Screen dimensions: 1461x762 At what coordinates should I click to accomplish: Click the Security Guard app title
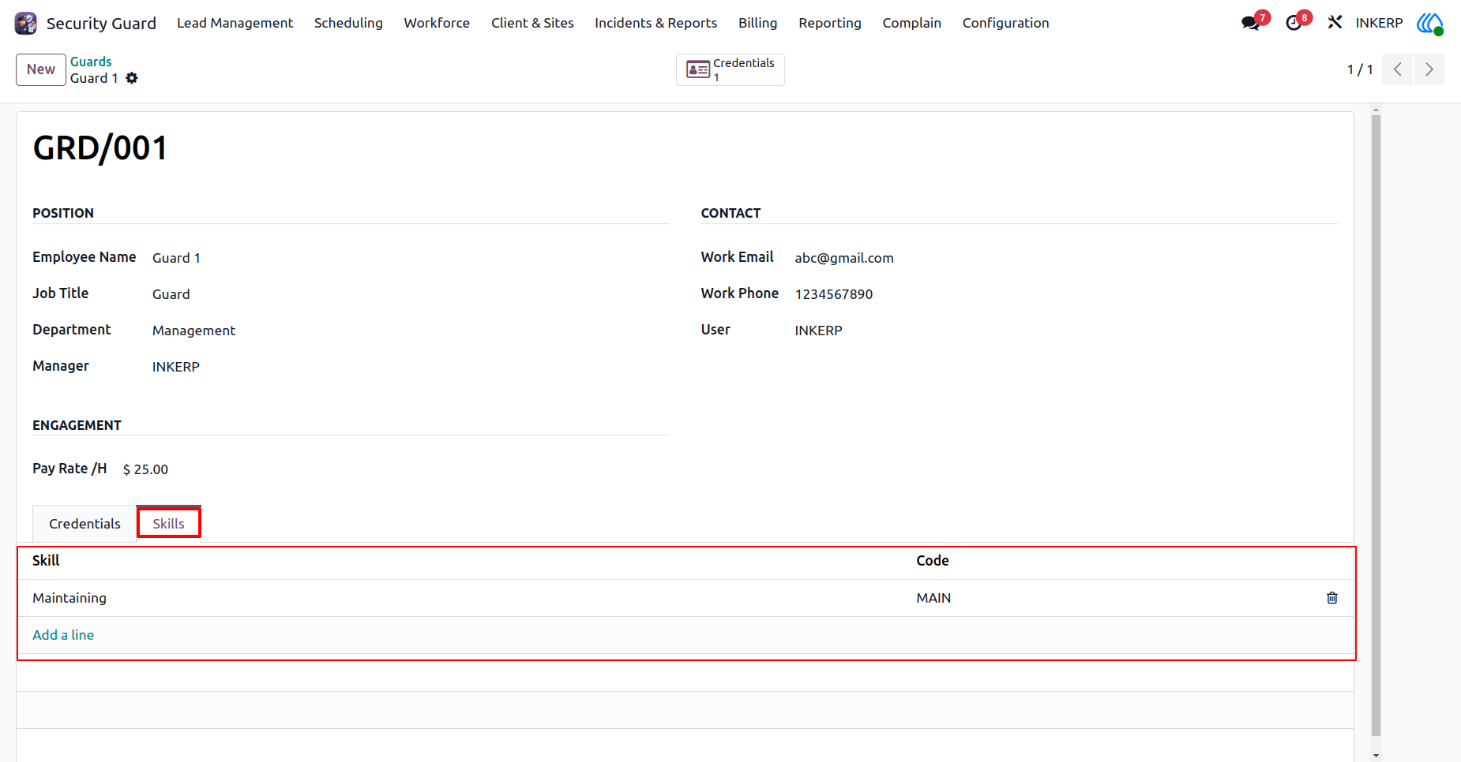[x=101, y=23]
